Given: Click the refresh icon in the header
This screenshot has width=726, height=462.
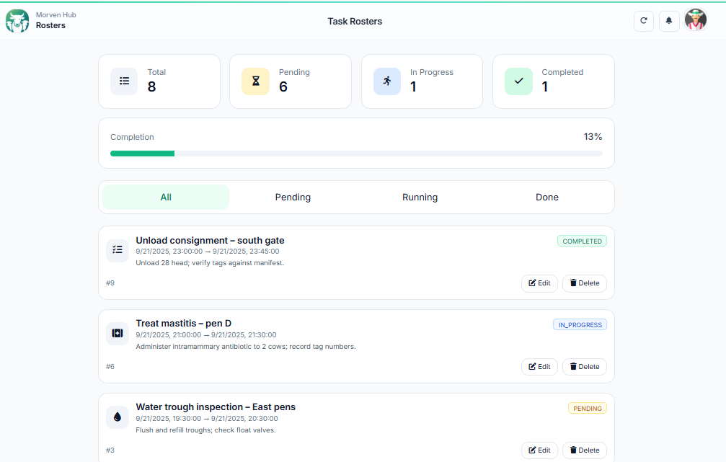Looking at the screenshot, I should (x=643, y=21).
